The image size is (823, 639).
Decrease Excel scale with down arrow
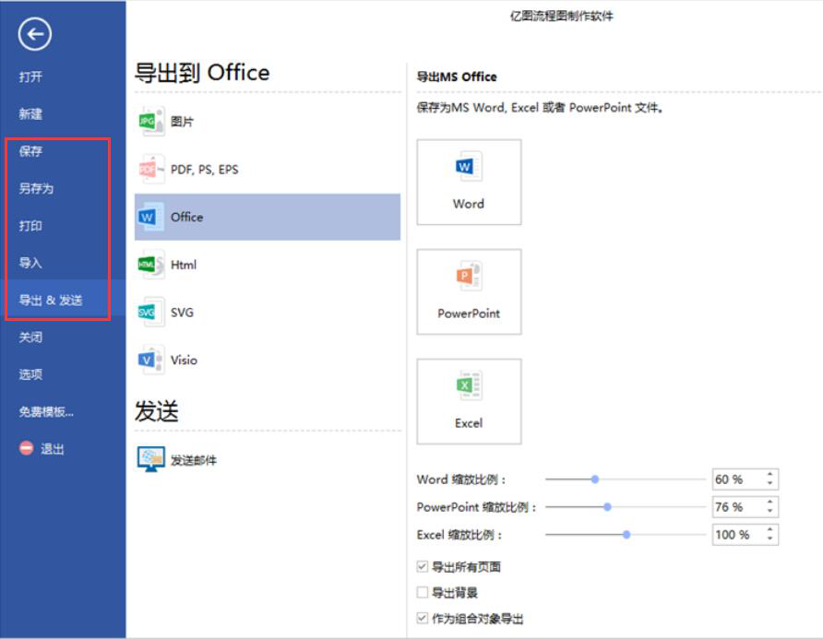769,538
